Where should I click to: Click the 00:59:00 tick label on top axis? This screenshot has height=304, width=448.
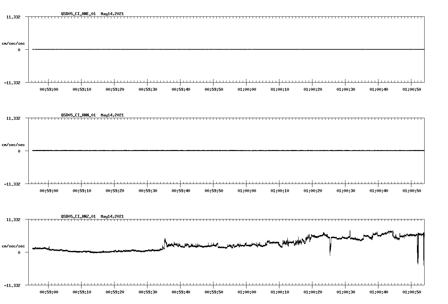pyautogui.click(x=48, y=89)
